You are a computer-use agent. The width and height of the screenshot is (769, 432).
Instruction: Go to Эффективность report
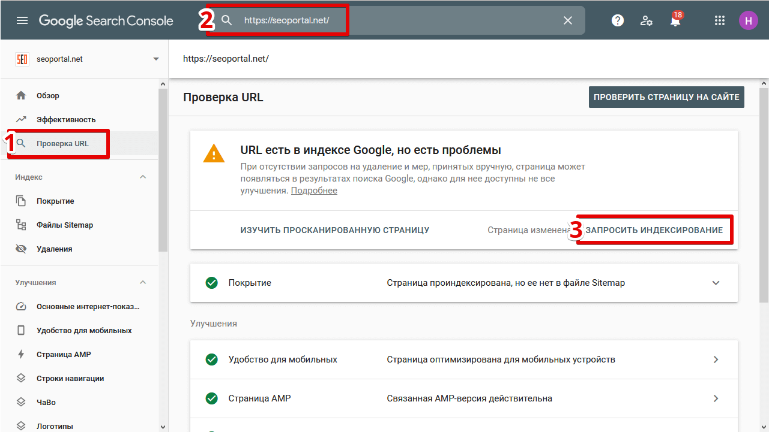point(65,120)
